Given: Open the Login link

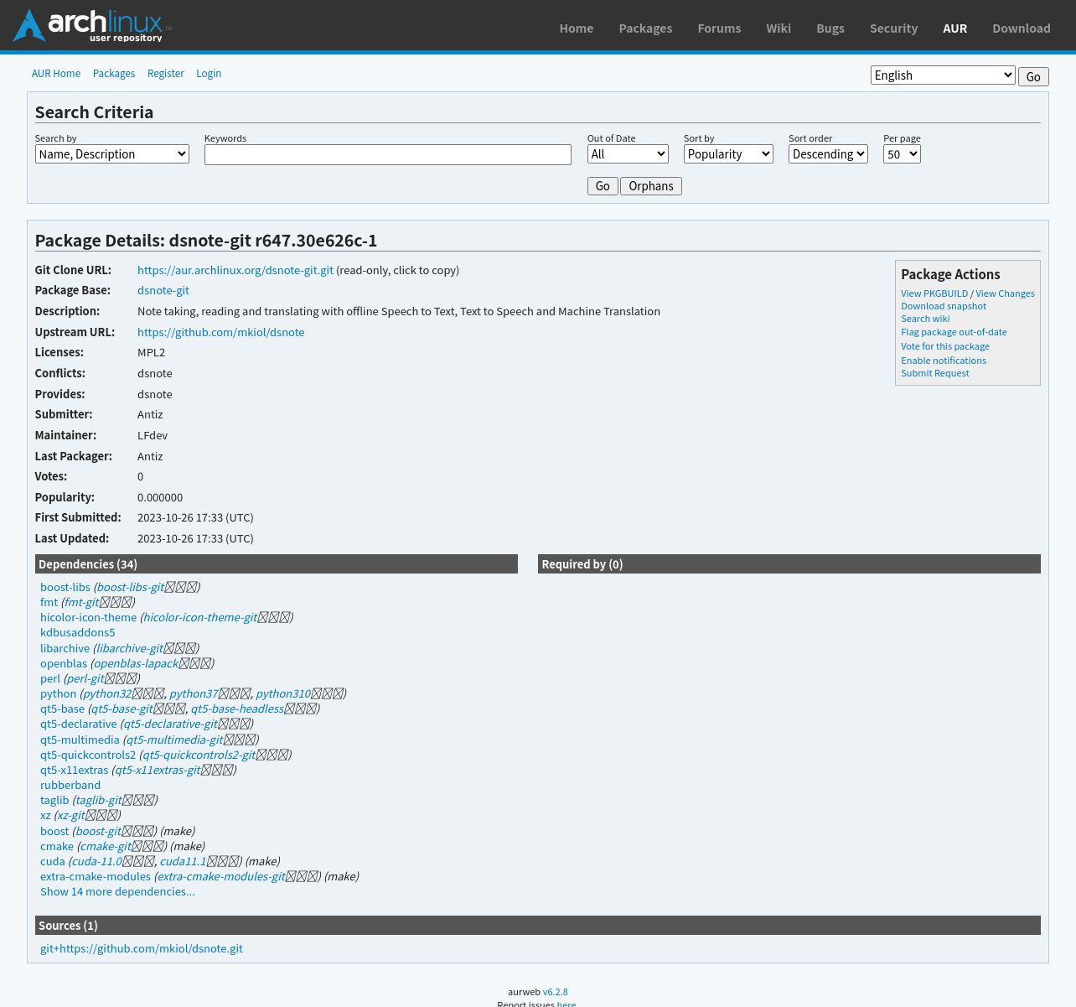Looking at the screenshot, I should pos(209,74).
